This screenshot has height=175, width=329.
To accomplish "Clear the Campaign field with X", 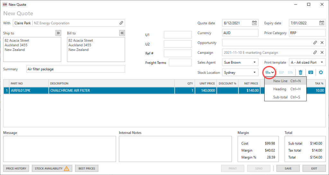I will 322,53.
